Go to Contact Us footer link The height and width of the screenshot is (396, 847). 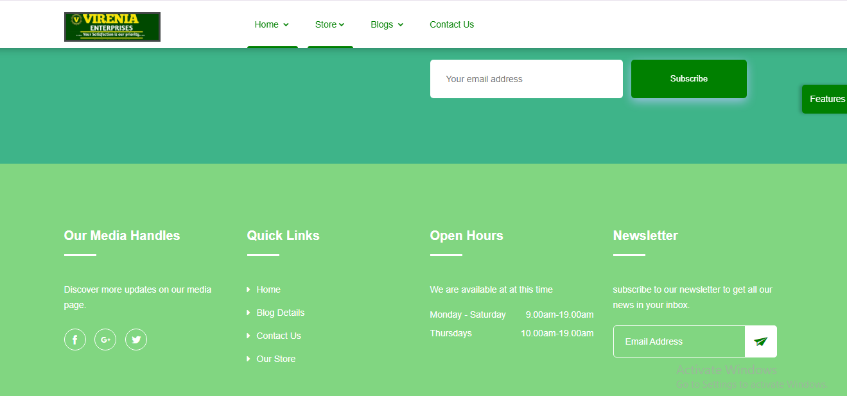pos(279,336)
